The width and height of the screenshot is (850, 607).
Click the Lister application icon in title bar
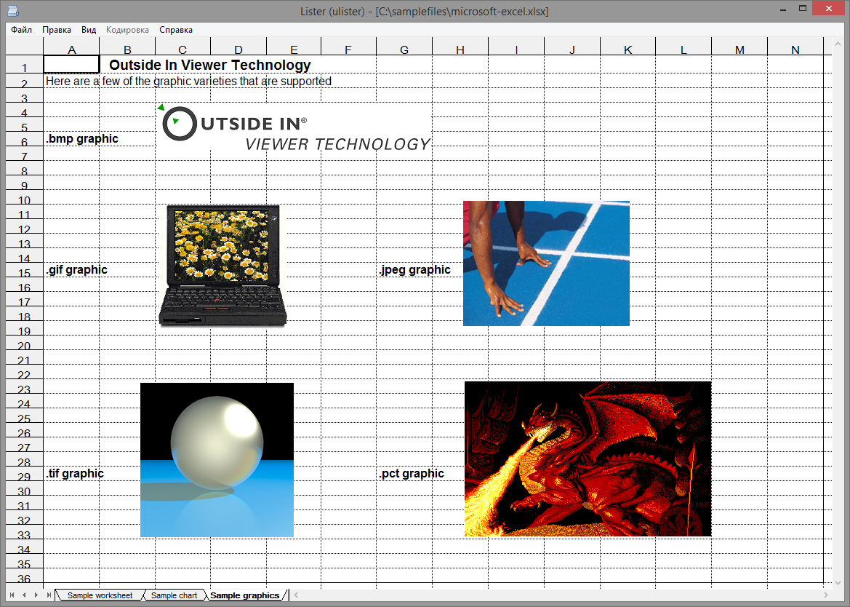(x=13, y=10)
